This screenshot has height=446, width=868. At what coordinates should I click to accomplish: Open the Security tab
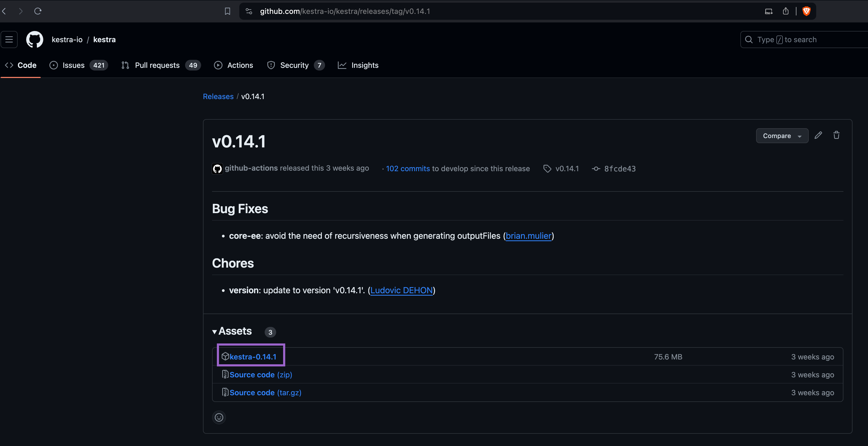295,65
